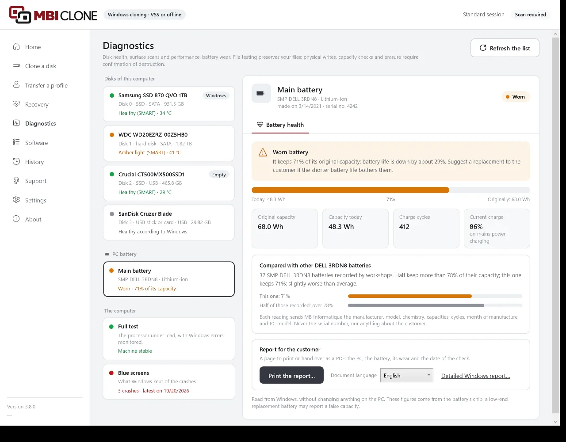566x442 pixels.
Task: Open the Detailed Windows report link
Action: [476, 376]
